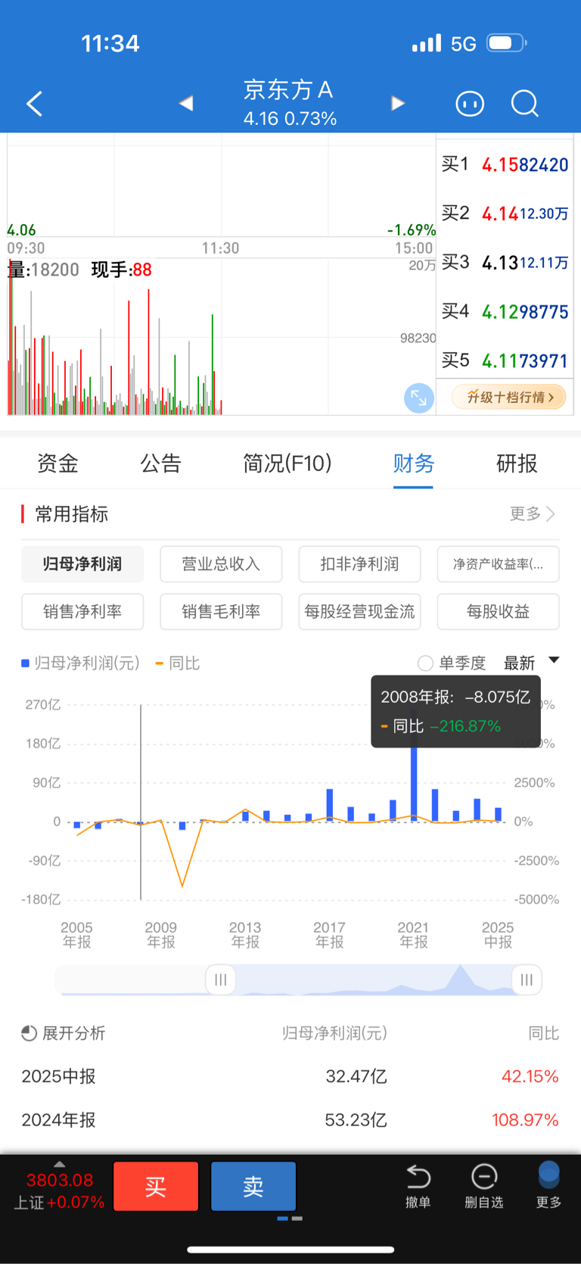Screen dimensions: 581x1264
Task: Tap right handle of chart range slider
Action: (527, 979)
